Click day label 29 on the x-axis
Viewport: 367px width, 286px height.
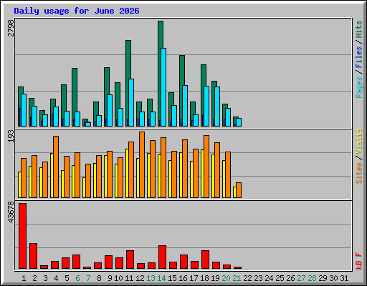(323, 278)
